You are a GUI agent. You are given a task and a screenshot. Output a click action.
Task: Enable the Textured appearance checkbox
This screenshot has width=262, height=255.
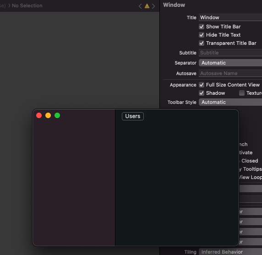tap(241, 93)
